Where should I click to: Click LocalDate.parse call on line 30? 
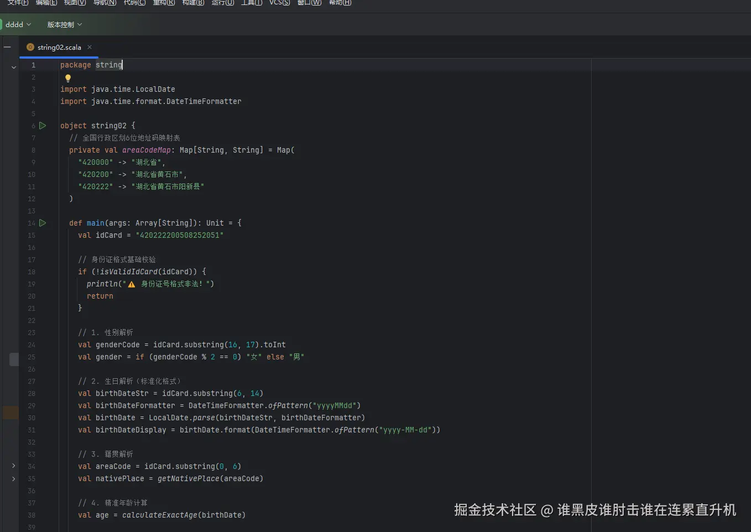click(182, 418)
